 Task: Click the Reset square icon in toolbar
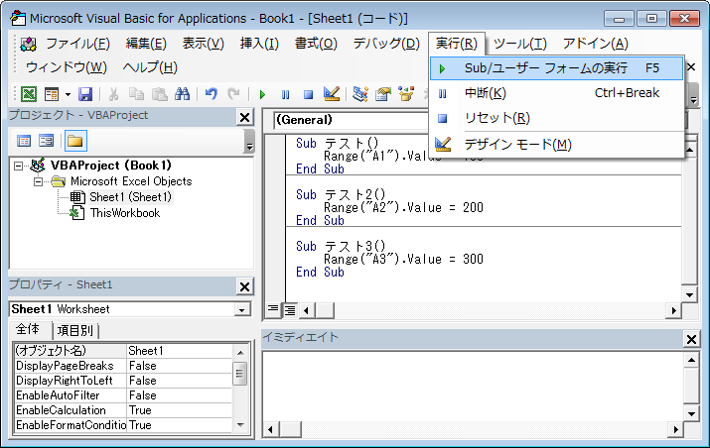pos(308,94)
